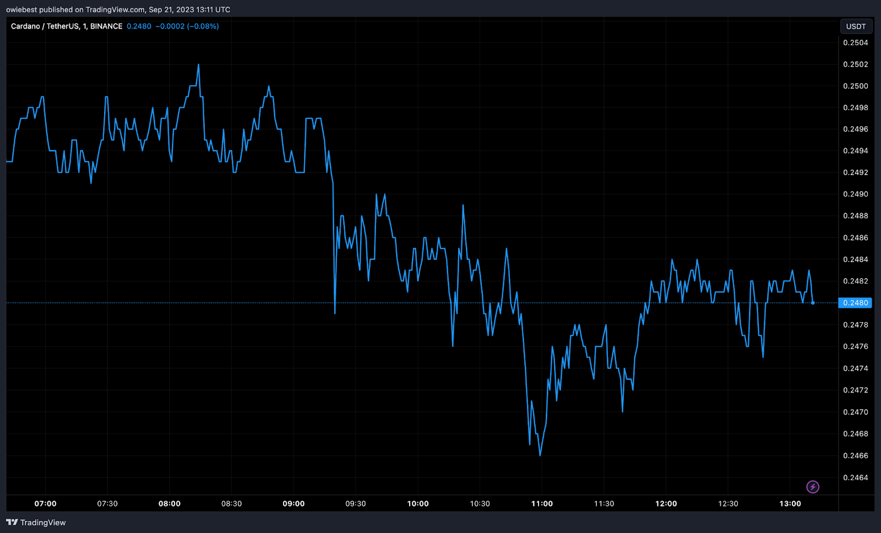Click the 0.2466 price axis label
Image resolution: width=881 pixels, height=533 pixels.
[x=856, y=455]
